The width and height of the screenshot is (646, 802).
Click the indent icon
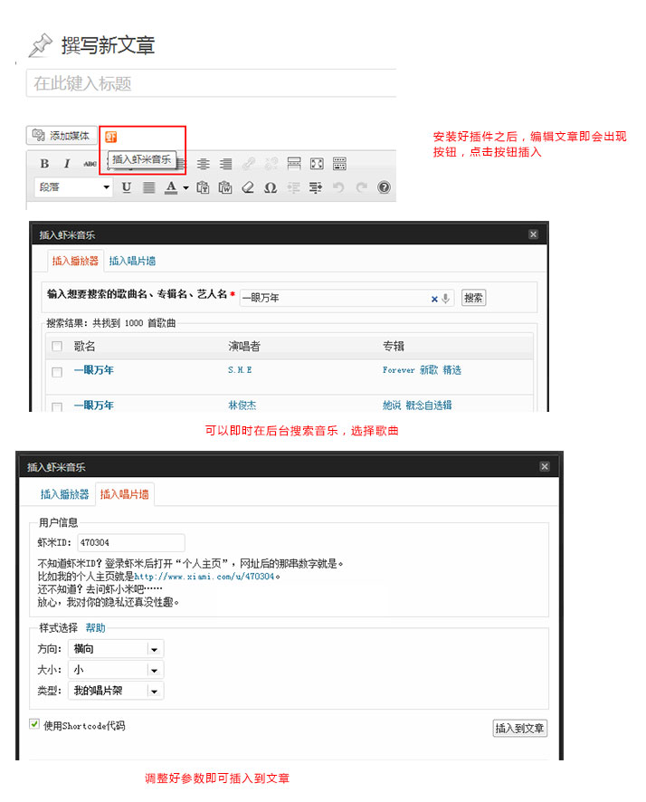pos(316,187)
